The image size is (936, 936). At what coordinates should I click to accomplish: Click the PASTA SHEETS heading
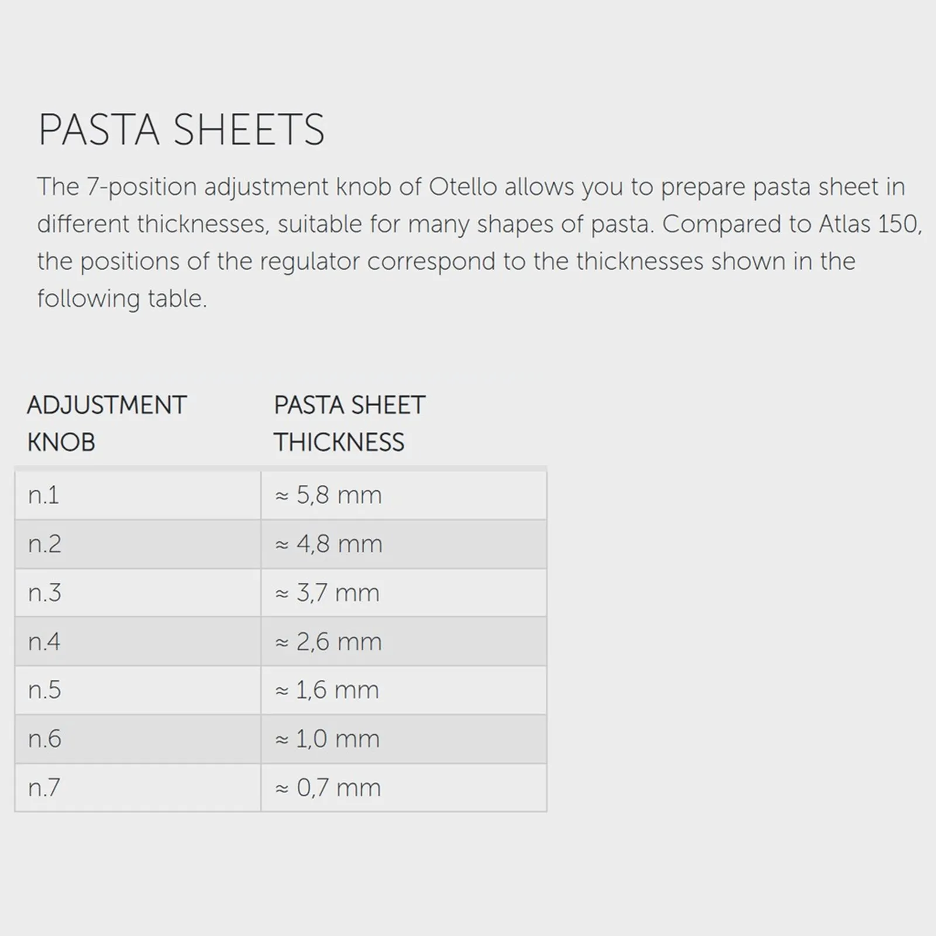click(181, 129)
